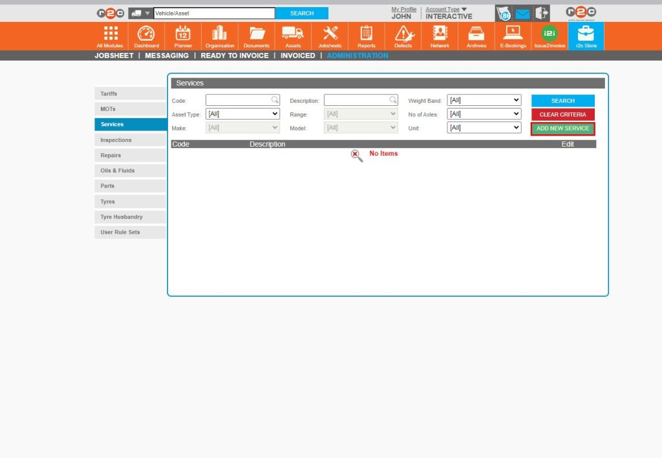The height and width of the screenshot is (458, 662).
Task: Open the All Modules grid icon
Action: click(110, 37)
